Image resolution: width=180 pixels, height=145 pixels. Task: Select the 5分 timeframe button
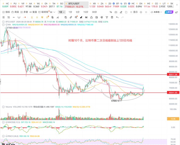[x=78, y=12]
